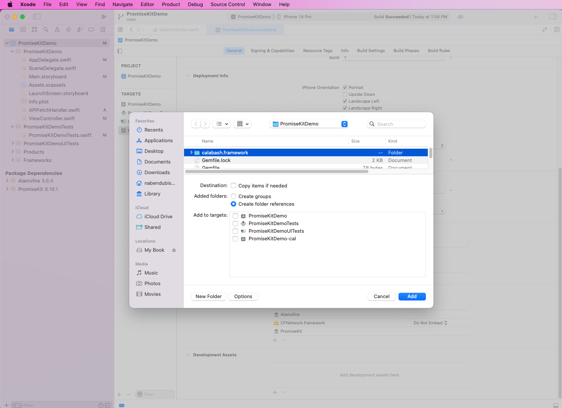Enable Copy items if needed checkbox
The image size is (562, 408).
point(233,186)
